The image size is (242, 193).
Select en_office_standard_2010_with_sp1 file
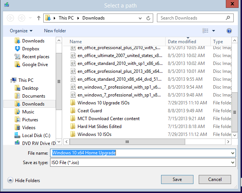(120, 63)
